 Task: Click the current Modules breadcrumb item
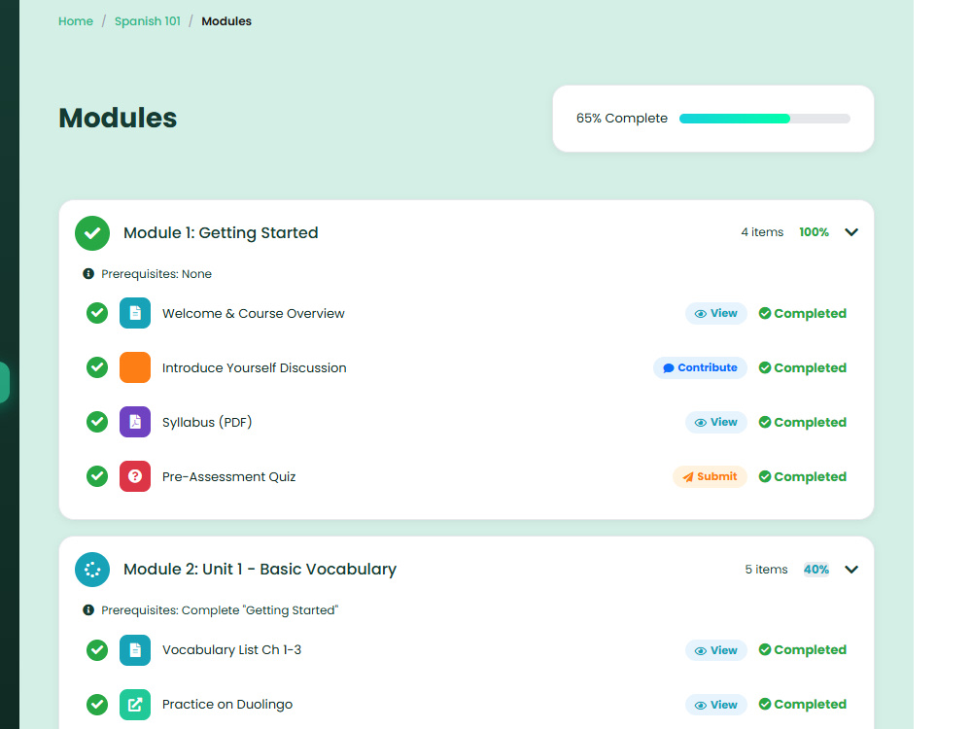(226, 21)
